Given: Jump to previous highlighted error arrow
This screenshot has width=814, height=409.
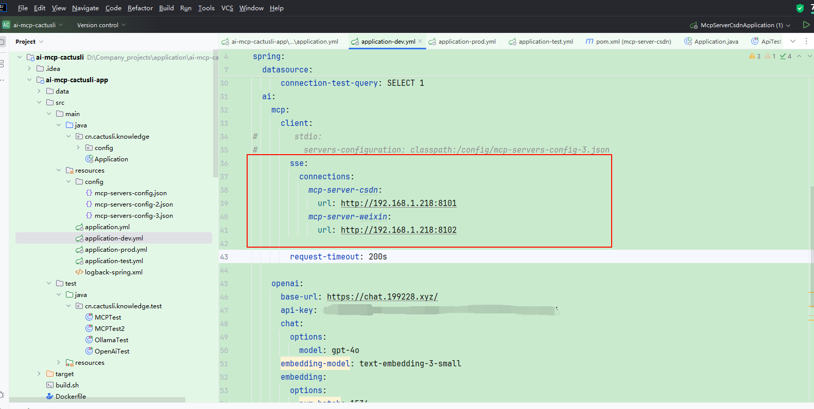Looking at the screenshot, I should coord(799,56).
